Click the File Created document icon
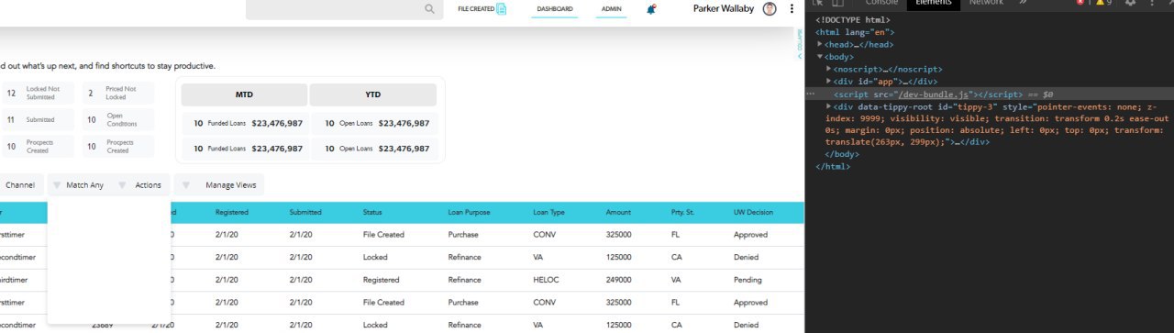1174x333 pixels. 501,9
